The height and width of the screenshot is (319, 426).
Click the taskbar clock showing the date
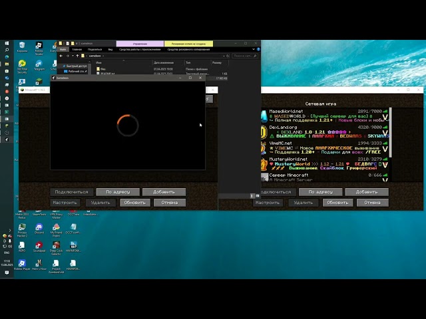[7, 263]
